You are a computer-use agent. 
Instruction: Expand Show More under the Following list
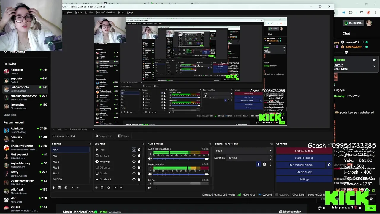[x=10, y=115]
